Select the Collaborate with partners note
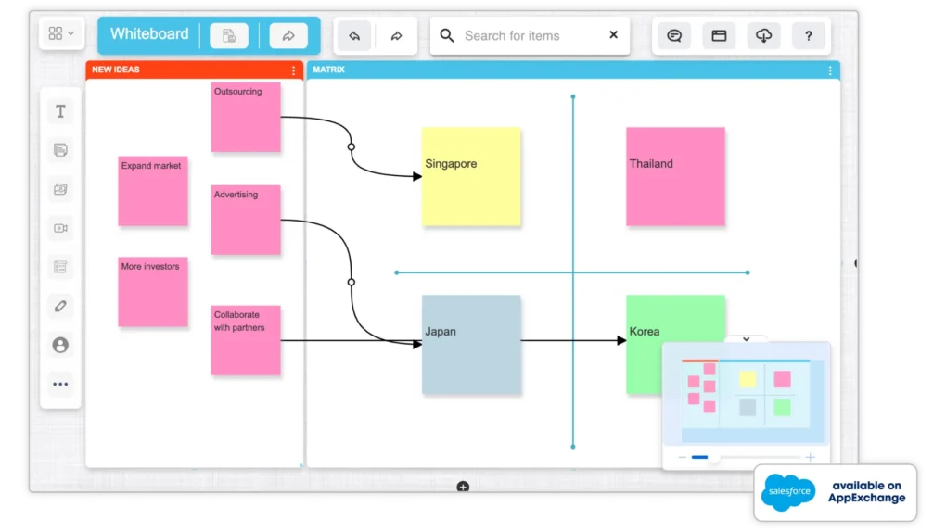The image size is (946, 532). 246,340
